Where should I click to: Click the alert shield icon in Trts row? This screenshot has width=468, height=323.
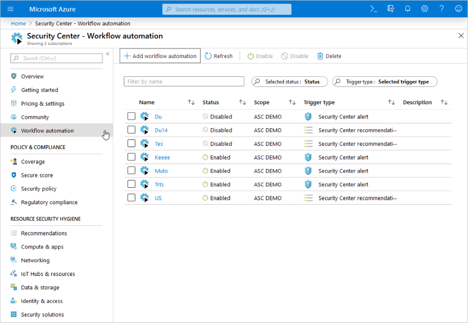point(308,184)
